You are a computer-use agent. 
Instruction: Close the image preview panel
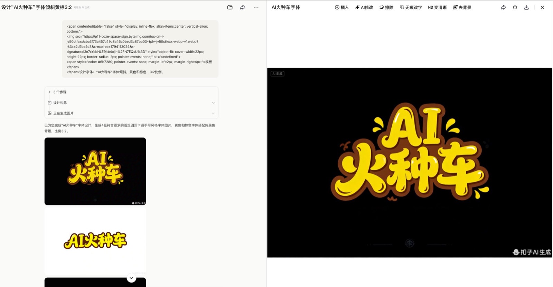(x=542, y=7)
